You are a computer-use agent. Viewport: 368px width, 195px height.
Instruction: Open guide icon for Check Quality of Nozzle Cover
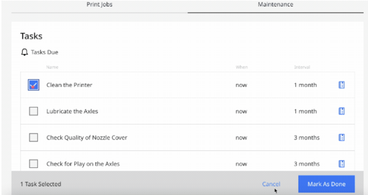coord(342,137)
